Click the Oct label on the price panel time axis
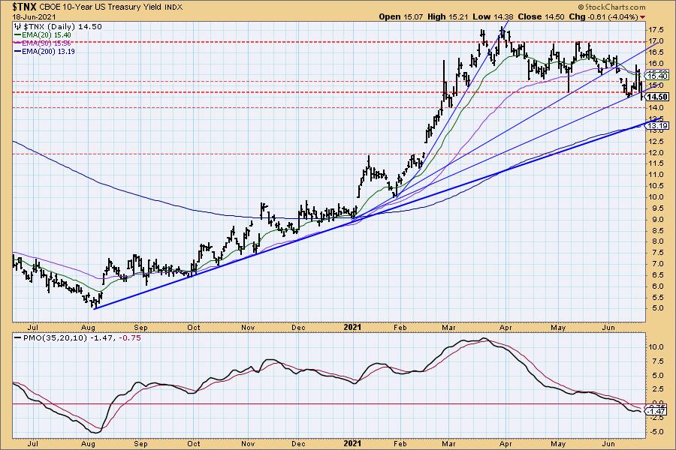Screen dimensions: 676x450 coord(194,327)
